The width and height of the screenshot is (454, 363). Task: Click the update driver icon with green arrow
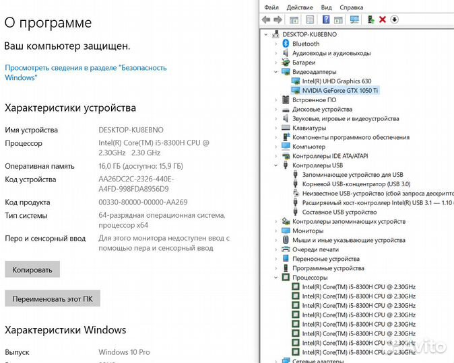(x=370, y=19)
